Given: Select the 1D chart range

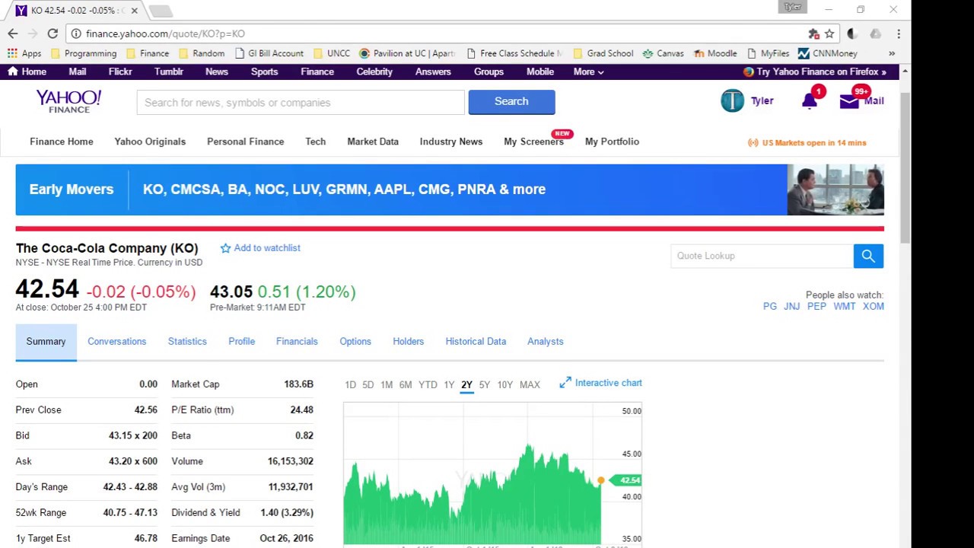Looking at the screenshot, I should (350, 384).
